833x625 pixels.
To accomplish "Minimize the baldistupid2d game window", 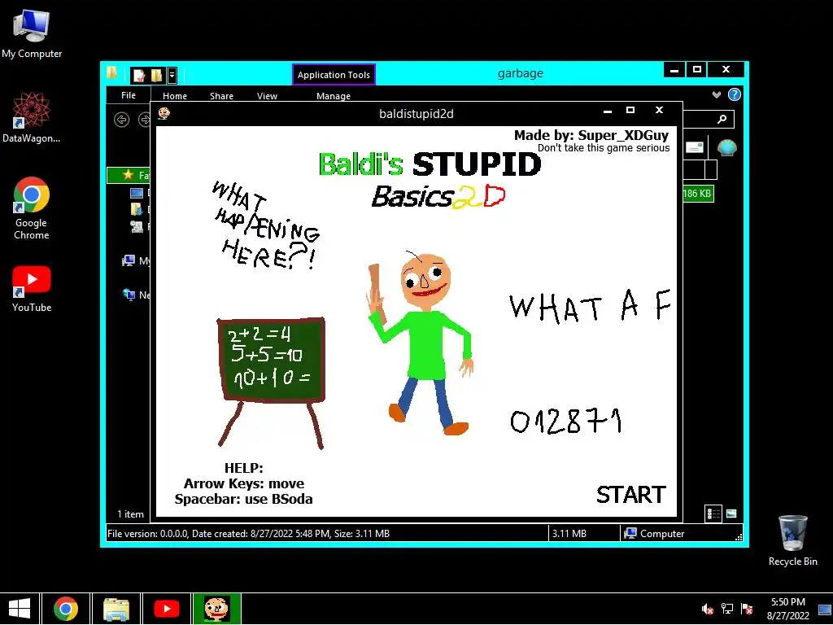I will tap(608, 111).
